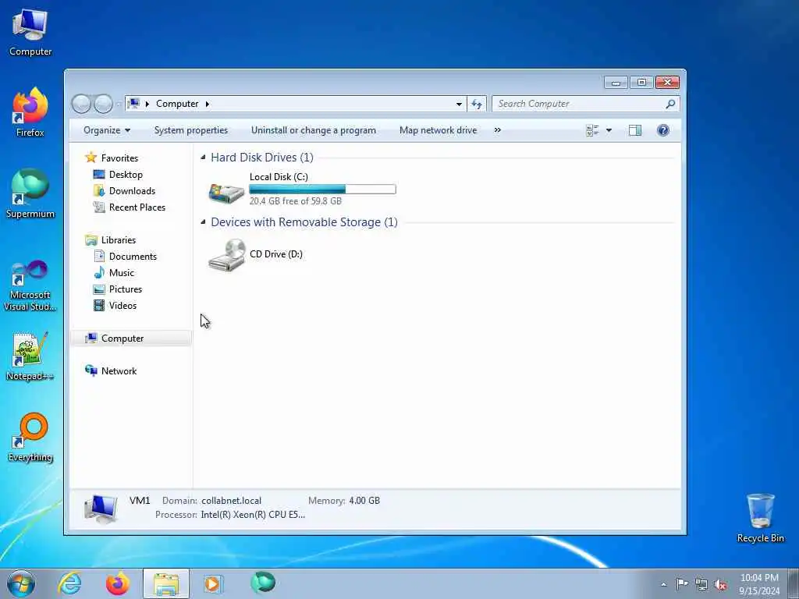This screenshot has height=599, width=799.
Task: Open Microsoft Visual Studio desktop shortcut
Action: (30, 285)
